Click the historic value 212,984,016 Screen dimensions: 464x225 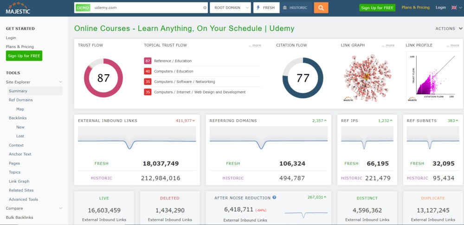161,178
